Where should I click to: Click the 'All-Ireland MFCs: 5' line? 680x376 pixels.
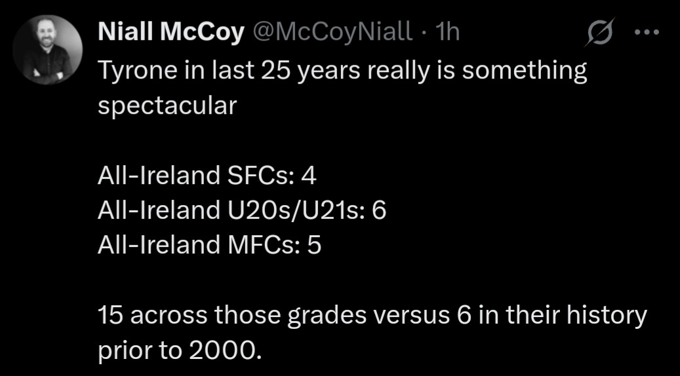click(209, 245)
